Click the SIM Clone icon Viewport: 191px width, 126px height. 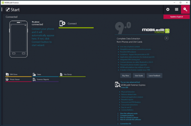pos(7,74)
